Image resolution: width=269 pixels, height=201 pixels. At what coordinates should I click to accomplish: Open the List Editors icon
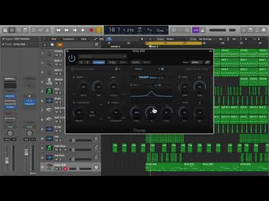pos(244,30)
